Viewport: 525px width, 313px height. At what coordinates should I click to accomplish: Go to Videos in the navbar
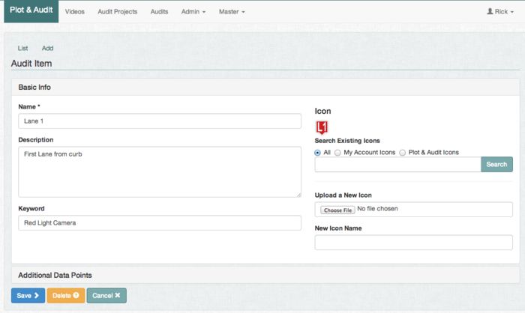[x=75, y=12]
